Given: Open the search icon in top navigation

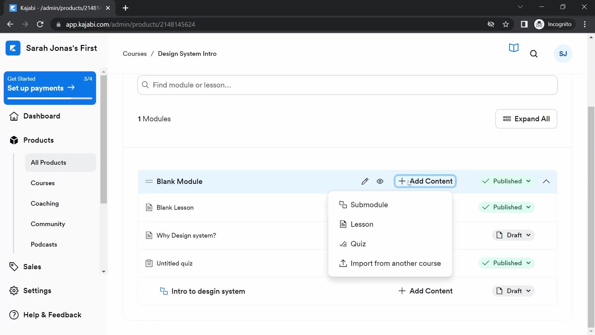Looking at the screenshot, I should pyautogui.click(x=534, y=54).
